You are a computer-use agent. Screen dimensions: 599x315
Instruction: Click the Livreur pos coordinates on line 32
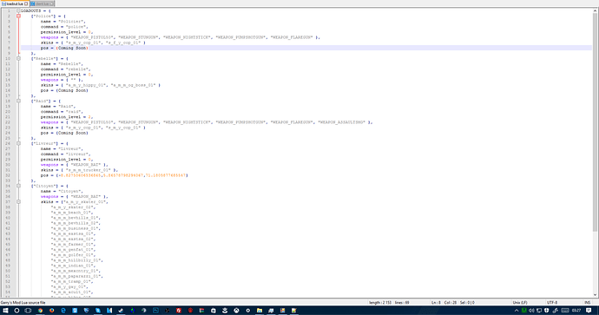122,175
